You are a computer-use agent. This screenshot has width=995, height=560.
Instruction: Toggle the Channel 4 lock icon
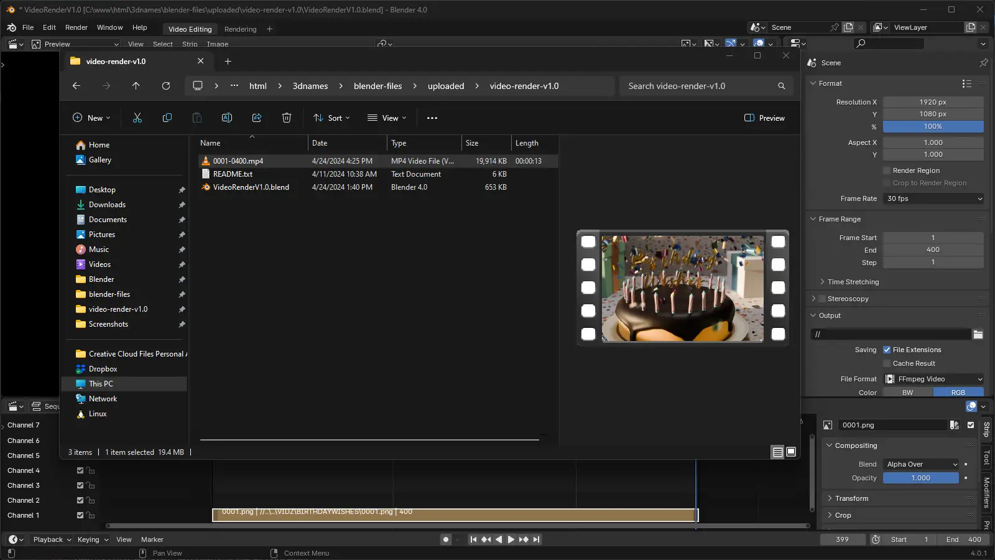[91, 470]
